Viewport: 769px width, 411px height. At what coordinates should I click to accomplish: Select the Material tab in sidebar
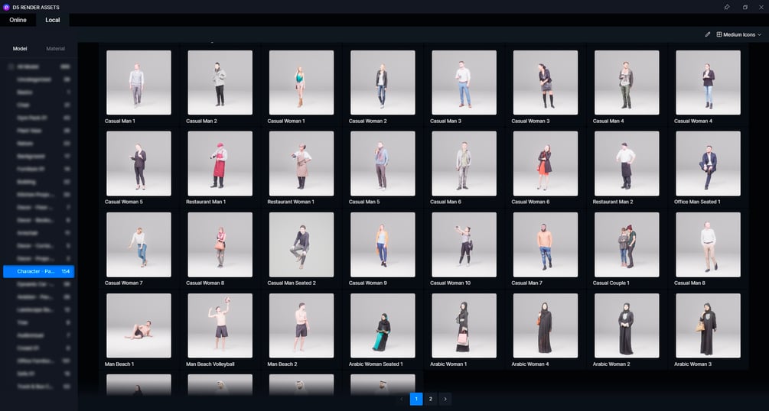coord(55,48)
